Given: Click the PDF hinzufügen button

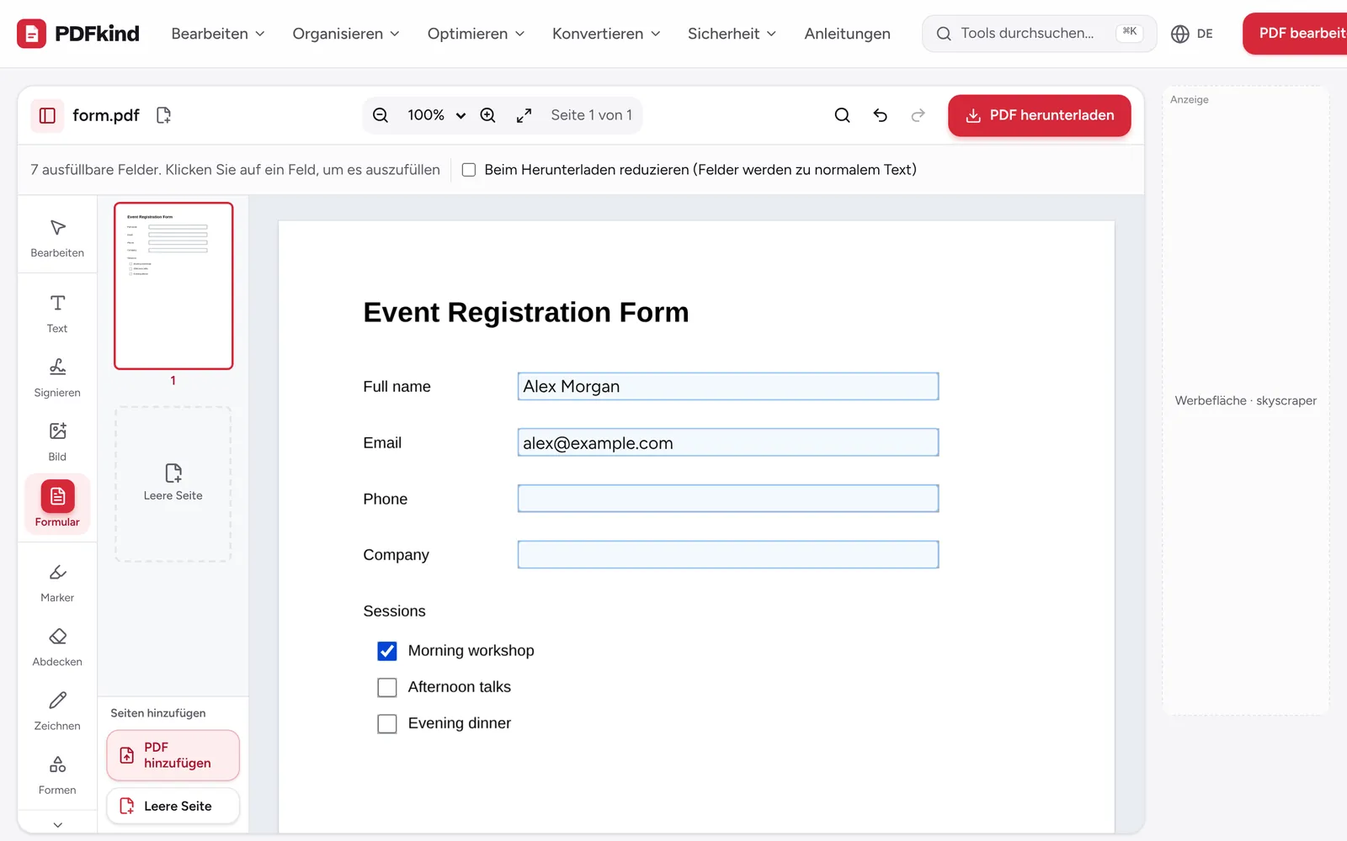Looking at the screenshot, I should click(x=173, y=755).
